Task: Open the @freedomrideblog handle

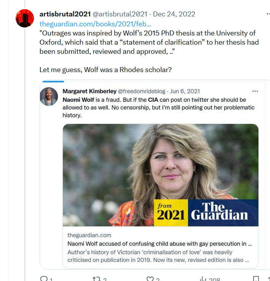Action: click(141, 91)
